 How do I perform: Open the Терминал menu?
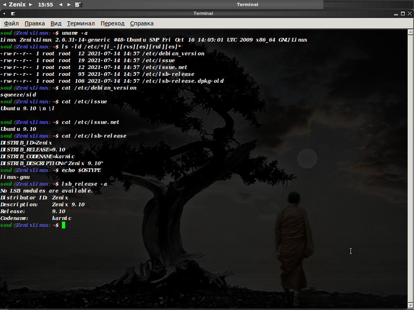81,23
